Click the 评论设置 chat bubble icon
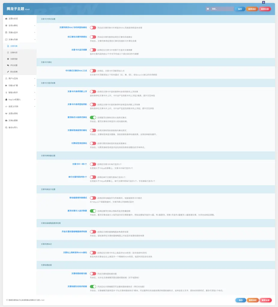This screenshot has width=278, height=307. point(8,65)
